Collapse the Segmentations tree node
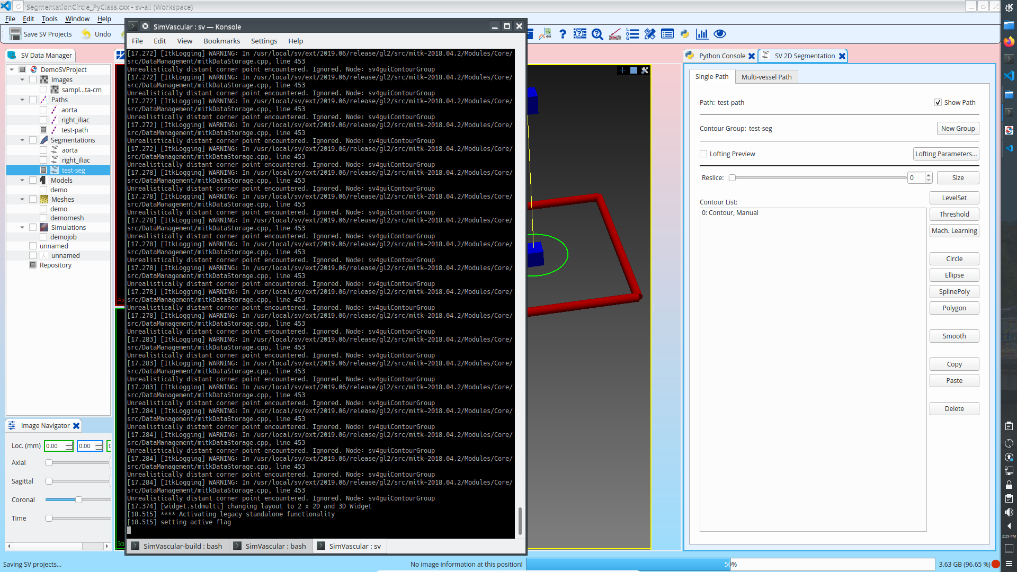 22,140
